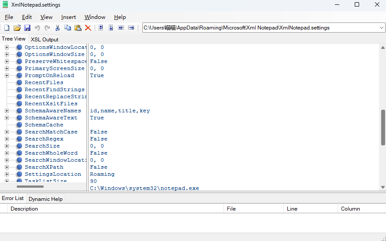This screenshot has height=241, width=386.
Task: Switch to the Dynamic Help tab
Action: pos(45,199)
